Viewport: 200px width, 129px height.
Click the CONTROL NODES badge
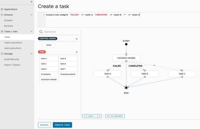47,39
